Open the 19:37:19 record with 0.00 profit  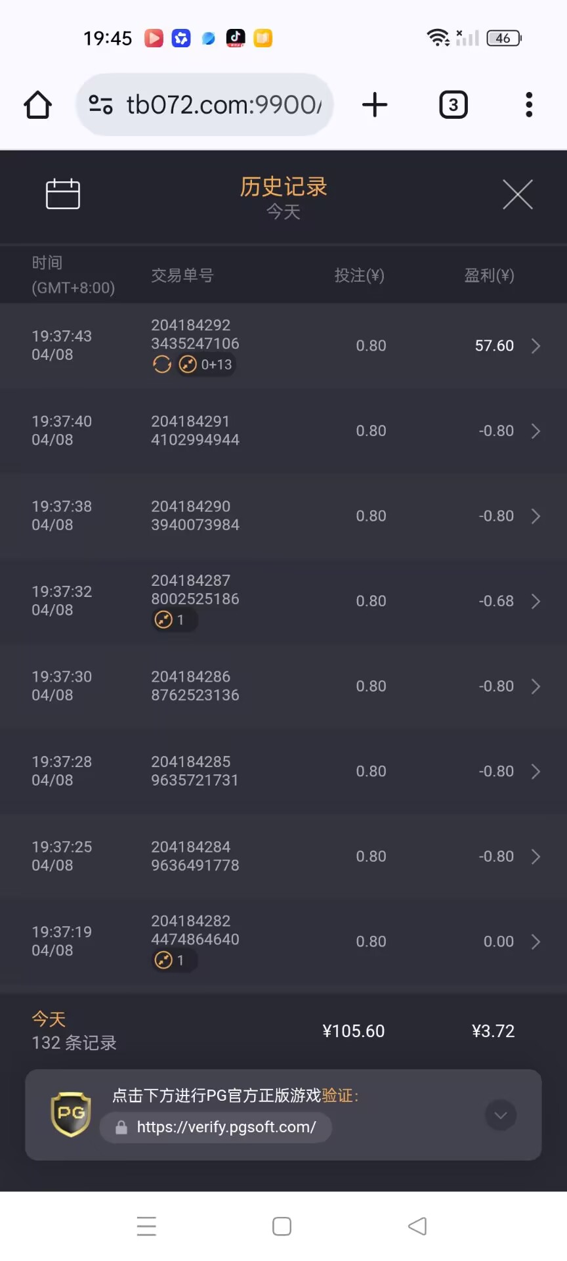pyautogui.click(x=535, y=942)
